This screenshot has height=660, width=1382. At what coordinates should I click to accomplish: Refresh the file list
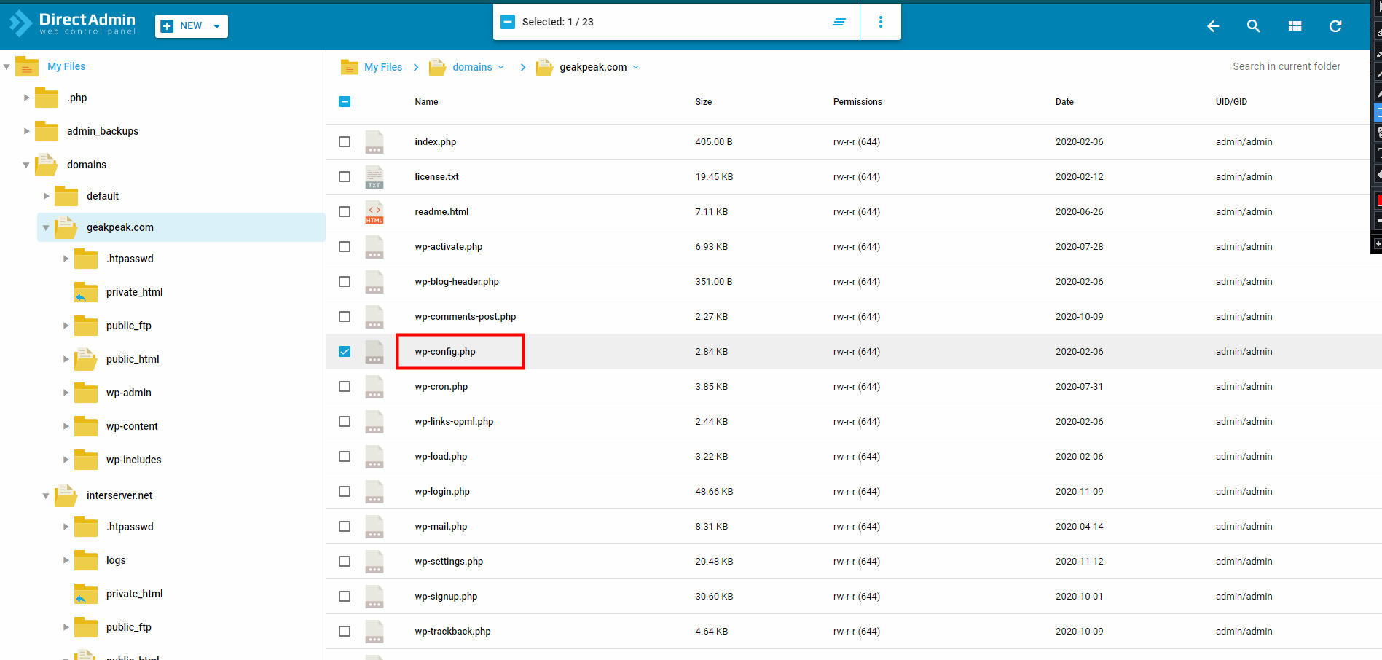(x=1335, y=26)
